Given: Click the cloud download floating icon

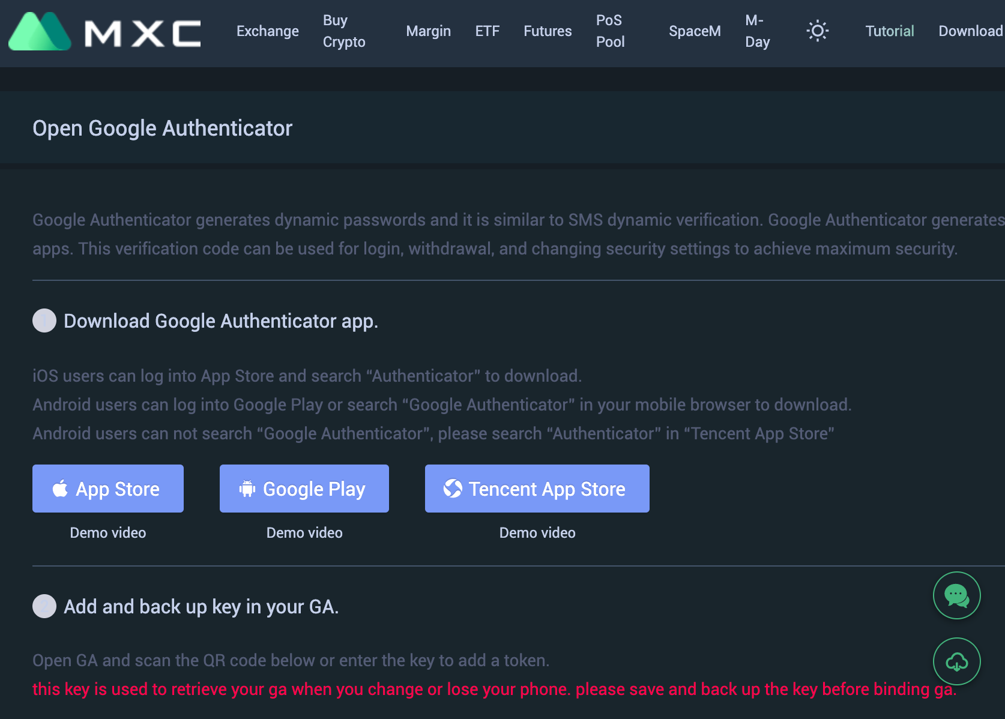Looking at the screenshot, I should click(956, 661).
